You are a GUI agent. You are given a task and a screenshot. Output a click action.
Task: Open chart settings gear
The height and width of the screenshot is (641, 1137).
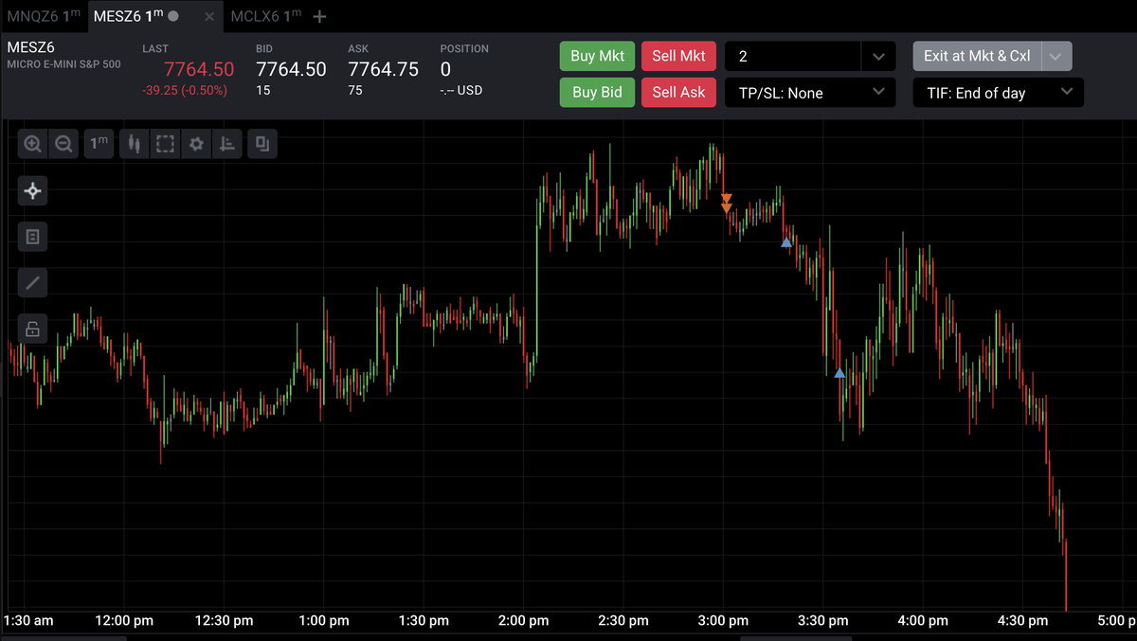coord(196,144)
